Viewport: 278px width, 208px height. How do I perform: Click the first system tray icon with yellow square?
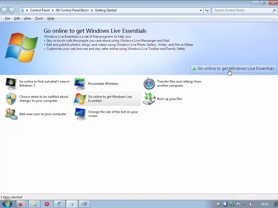pyautogui.click(x=219, y=204)
